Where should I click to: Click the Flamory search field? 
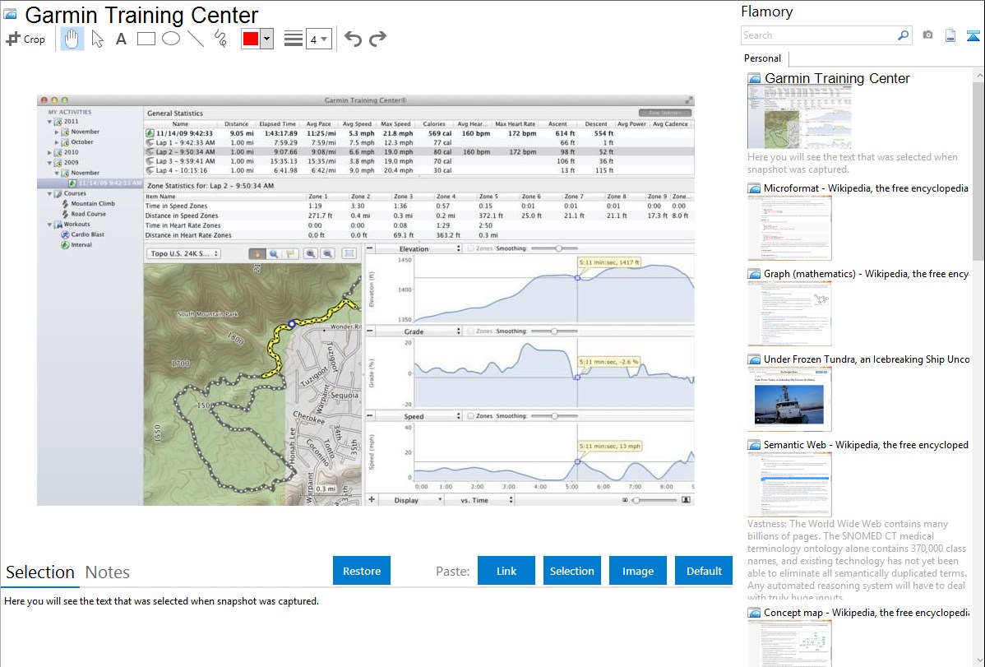(x=818, y=35)
